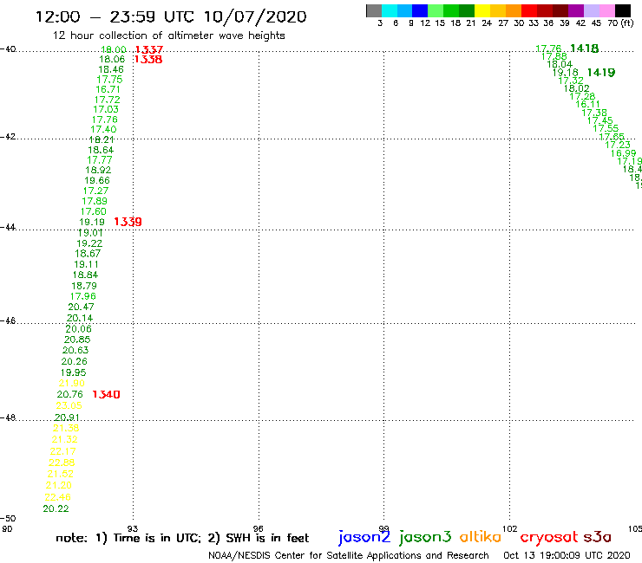Select the 20.76 value beside 1340
This screenshot has width=642, height=563.
[x=69, y=395]
